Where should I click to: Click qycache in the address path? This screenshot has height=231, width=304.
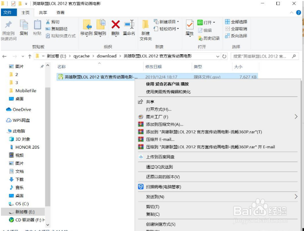81,56
